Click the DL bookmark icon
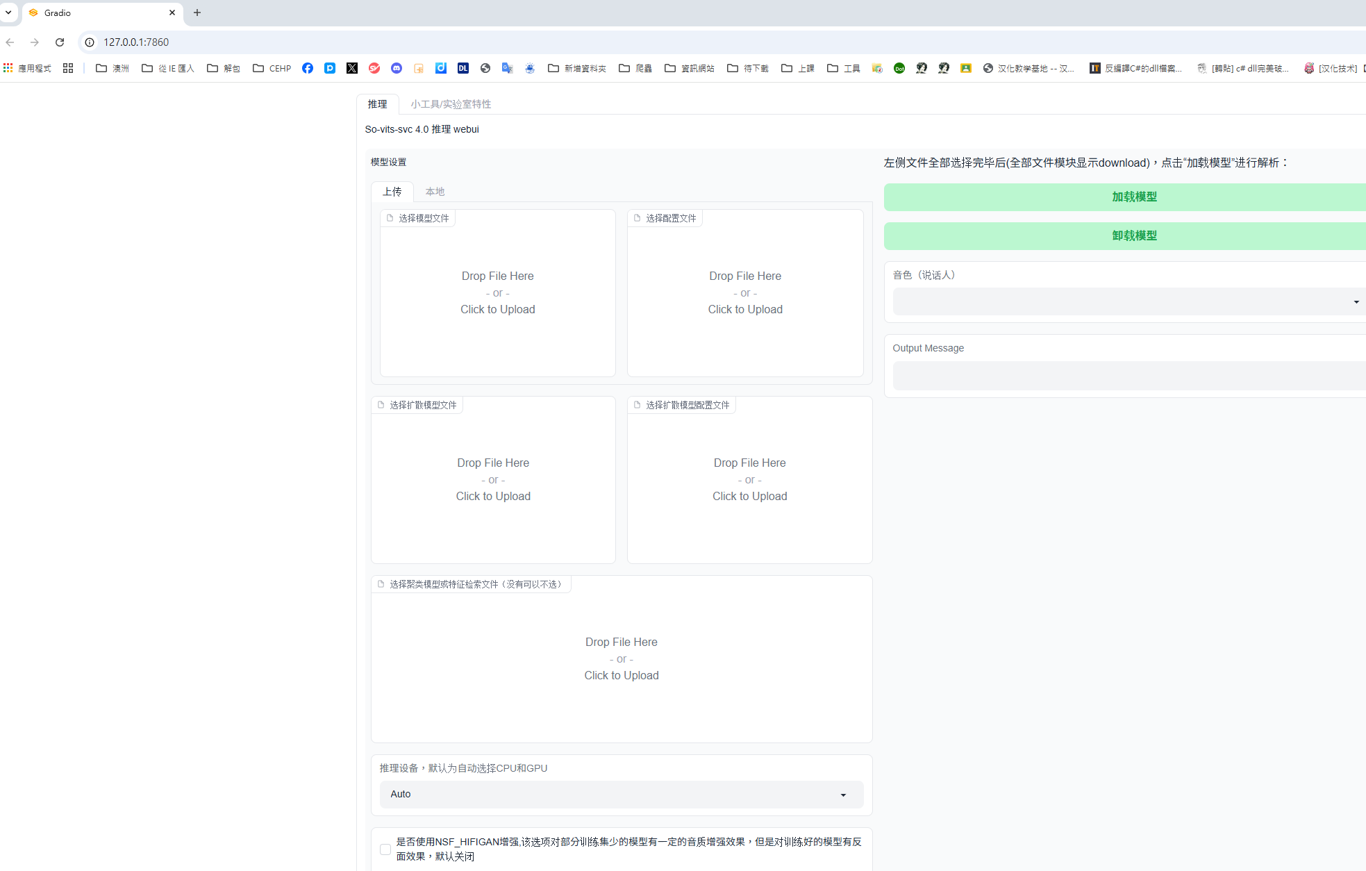Image resolution: width=1366 pixels, height=871 pixels. click(x=463, y=68)
